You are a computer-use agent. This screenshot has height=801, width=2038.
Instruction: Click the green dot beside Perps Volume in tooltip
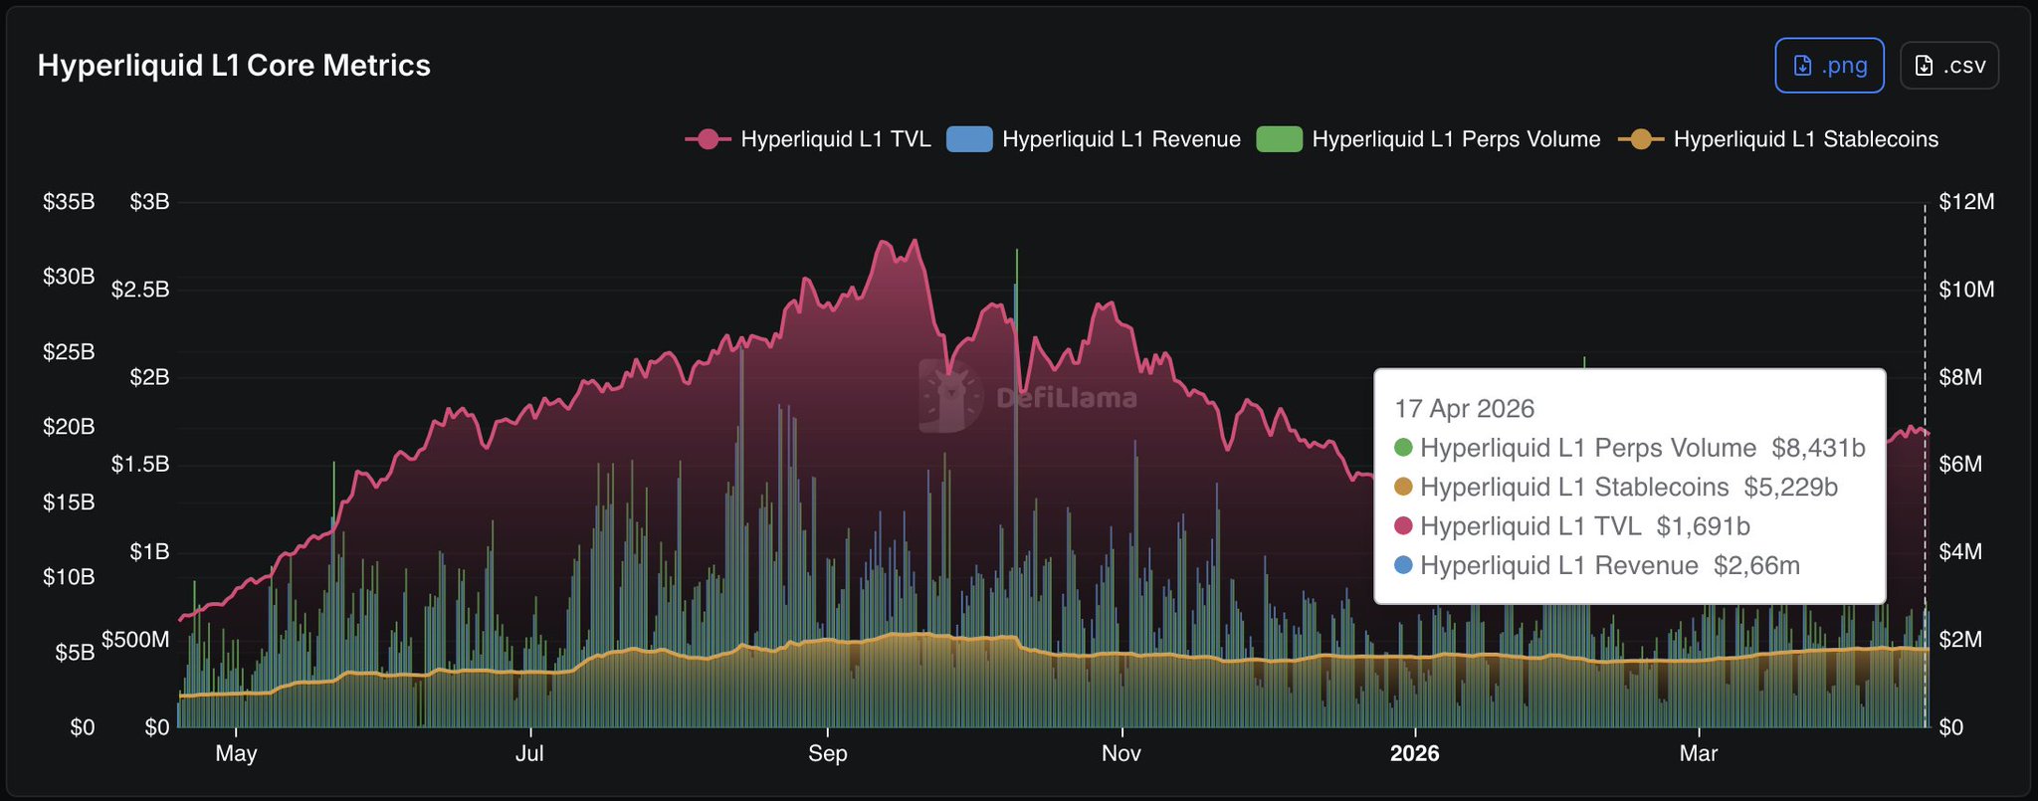tap(1403, 448)
